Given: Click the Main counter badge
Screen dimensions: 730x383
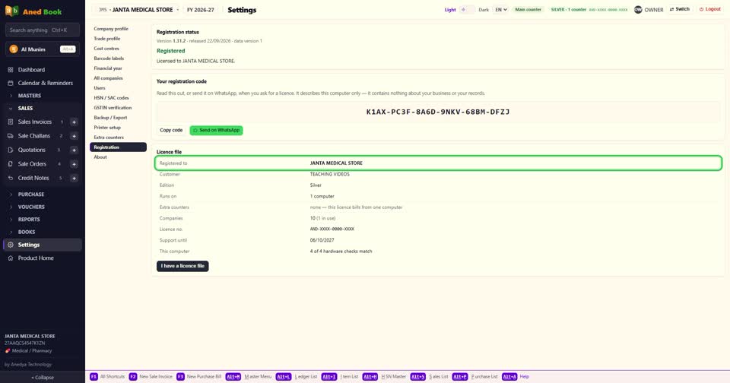Looking at the screenshot, I should point(528,9).
